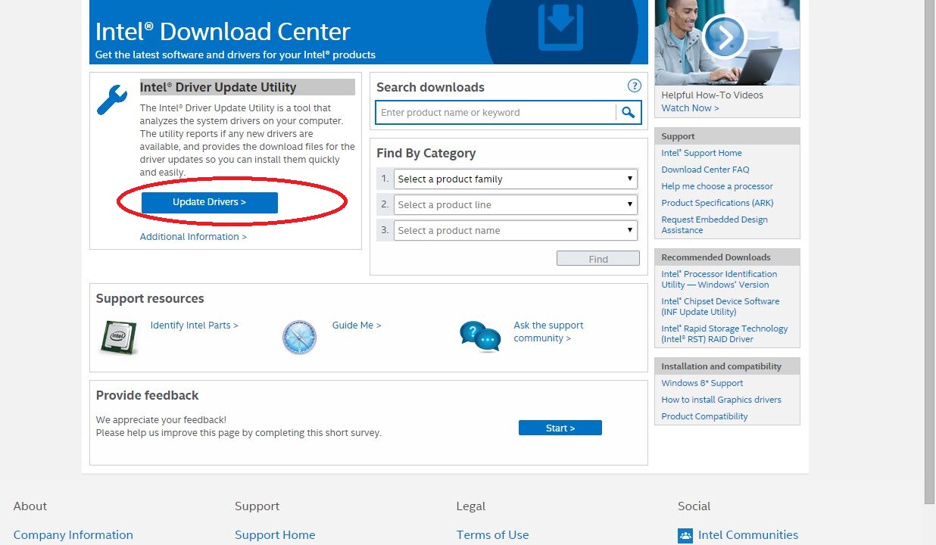Click the Legal footer heading
This screenshot has height=545, width=936.
(x=471, y=506)
